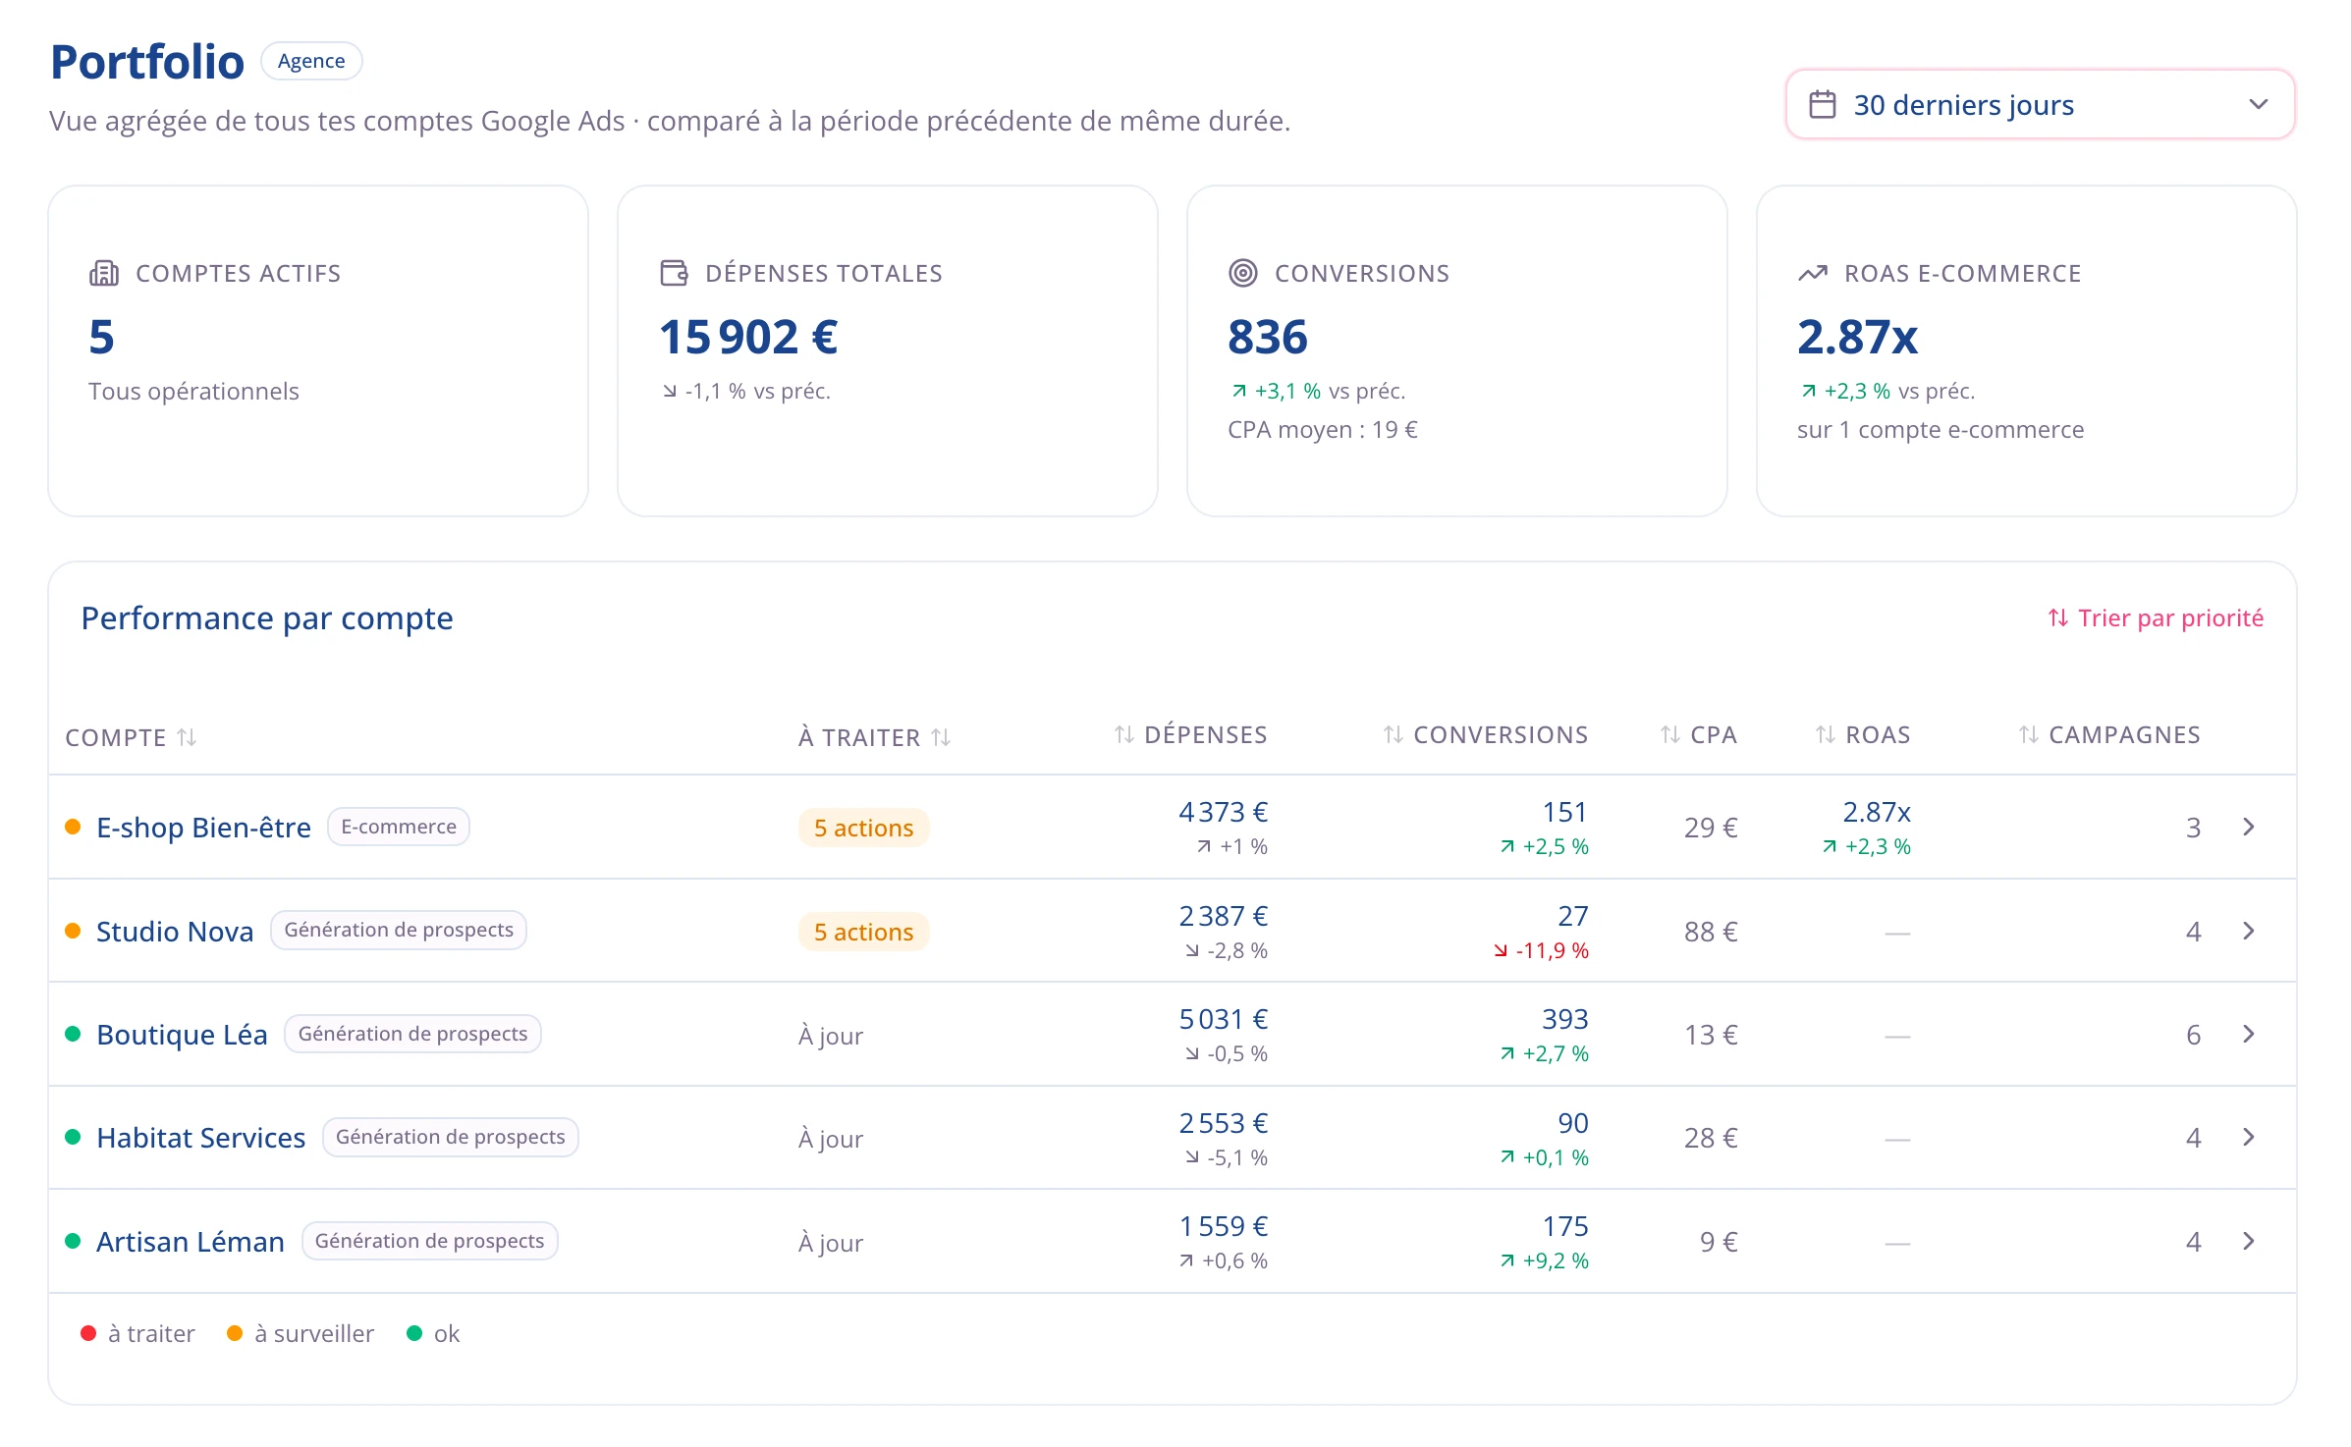Click 88 € CPA for Studio Nova
The image size is (2351, 1447).
pos(1711,932)
